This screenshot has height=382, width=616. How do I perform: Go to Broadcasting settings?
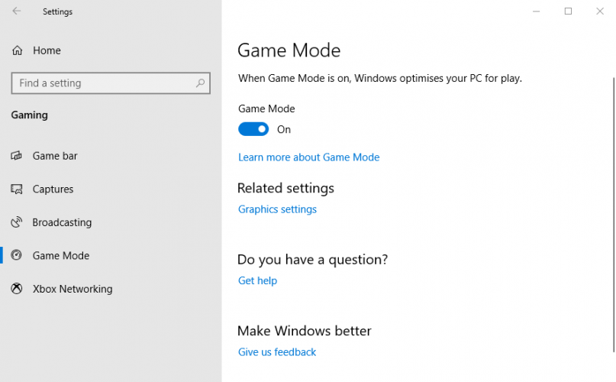(x=62, y=222)
